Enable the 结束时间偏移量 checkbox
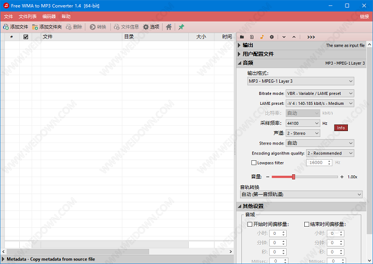 tap(307, 224)
